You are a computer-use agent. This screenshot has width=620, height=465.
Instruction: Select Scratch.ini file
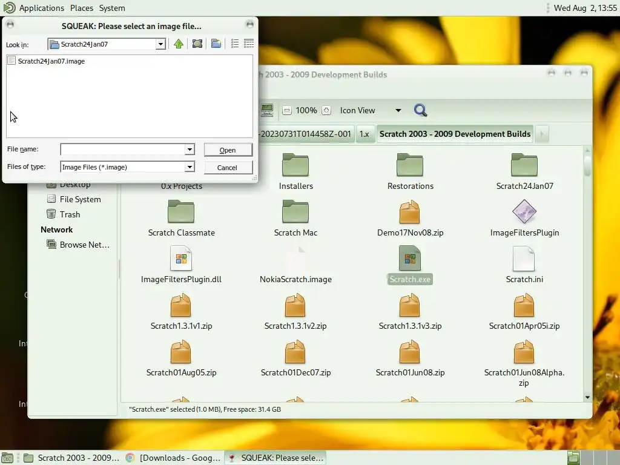click(524, 265)
